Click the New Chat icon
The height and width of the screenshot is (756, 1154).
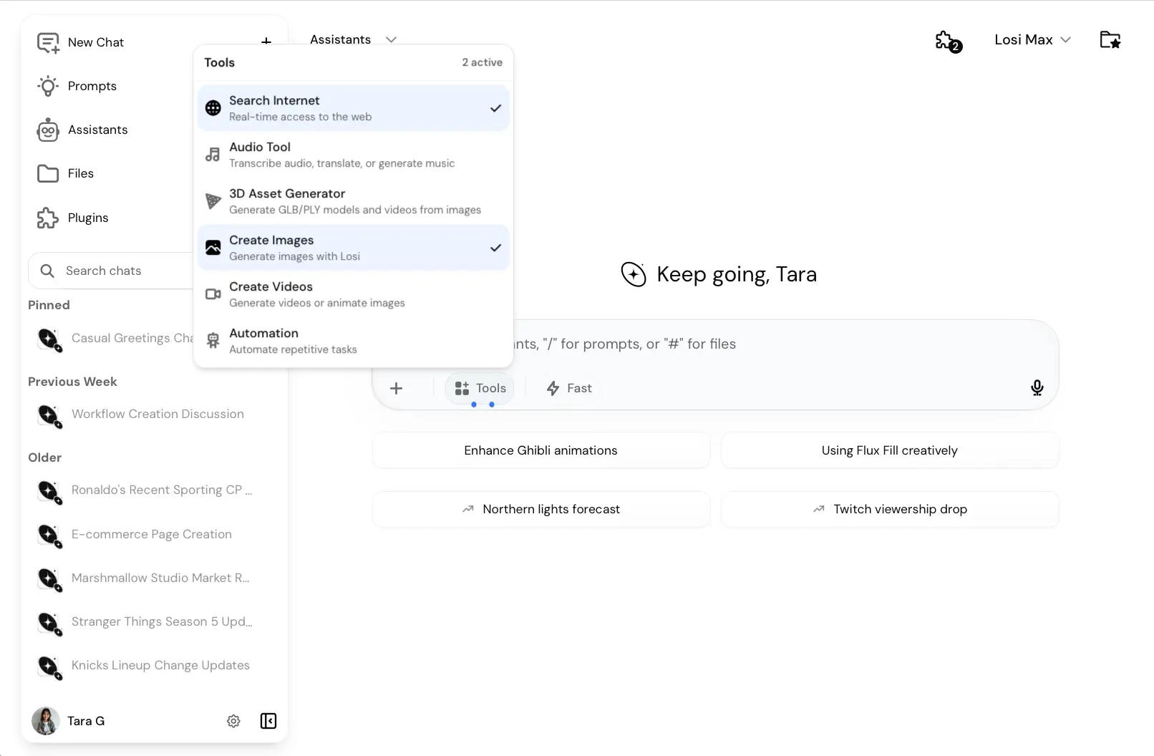(x=48, y=43)
